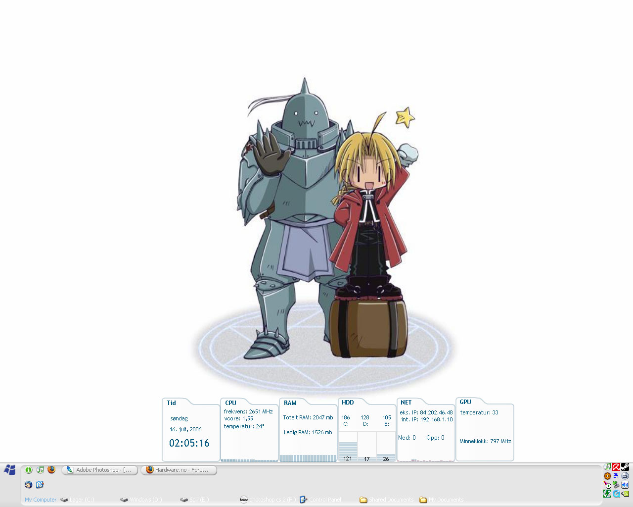
Task: Open the Shared Documents folder shortcut
Action: click(x=387, y=500)
